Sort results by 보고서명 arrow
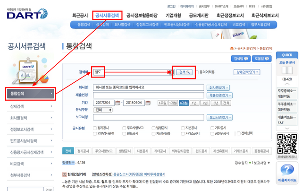The height and width of the screenshot is (191, 302). 269,163
